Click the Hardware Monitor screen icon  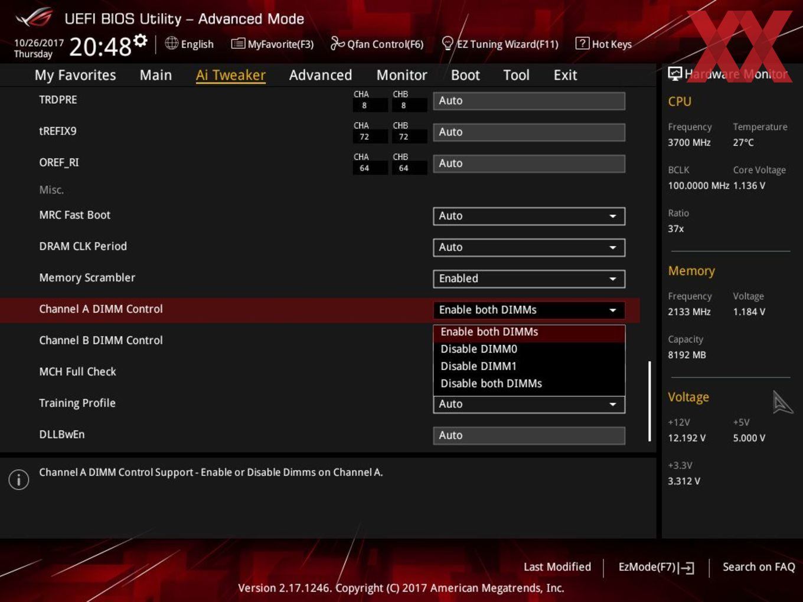(x=675, y=74)
